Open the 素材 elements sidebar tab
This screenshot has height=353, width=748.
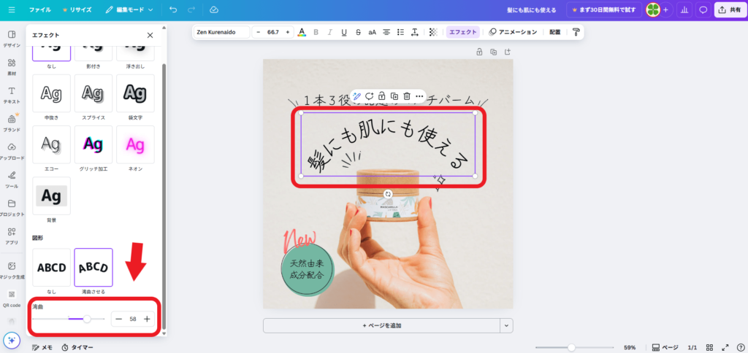pyautogui.click(x=12, y=66)
